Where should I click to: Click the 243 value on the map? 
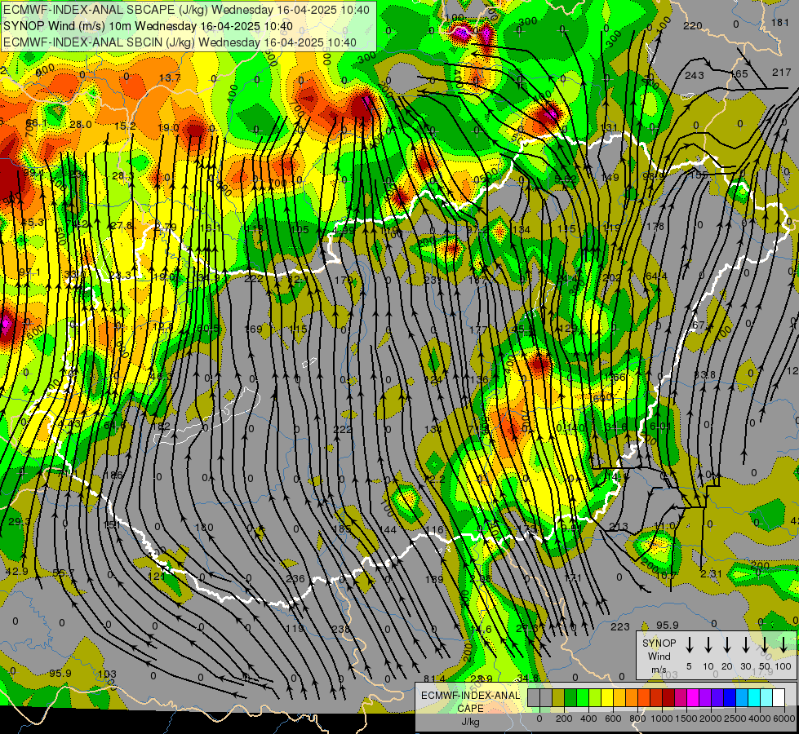click(x=694, y=75)
